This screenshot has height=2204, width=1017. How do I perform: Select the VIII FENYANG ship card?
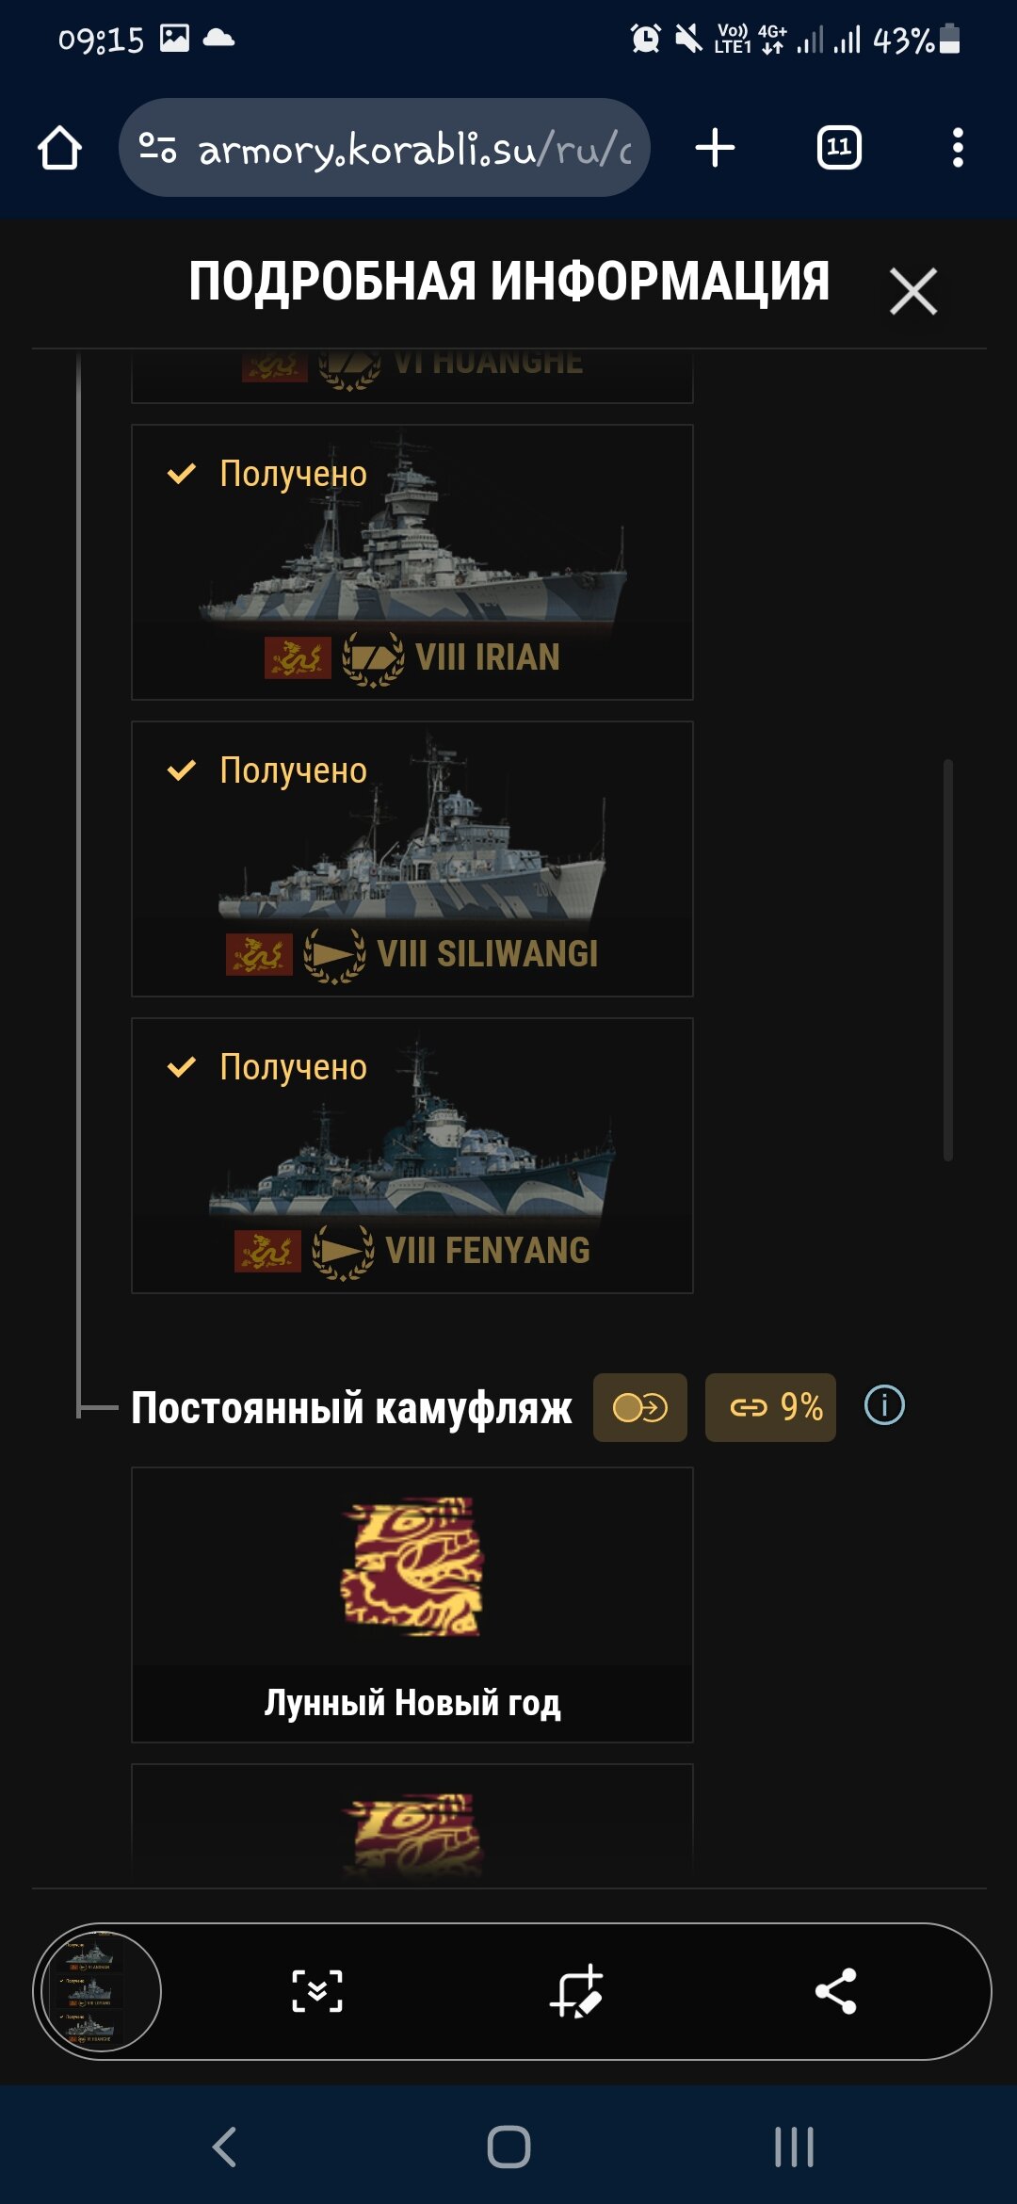pyautogui.click(x=412, y=1156)
